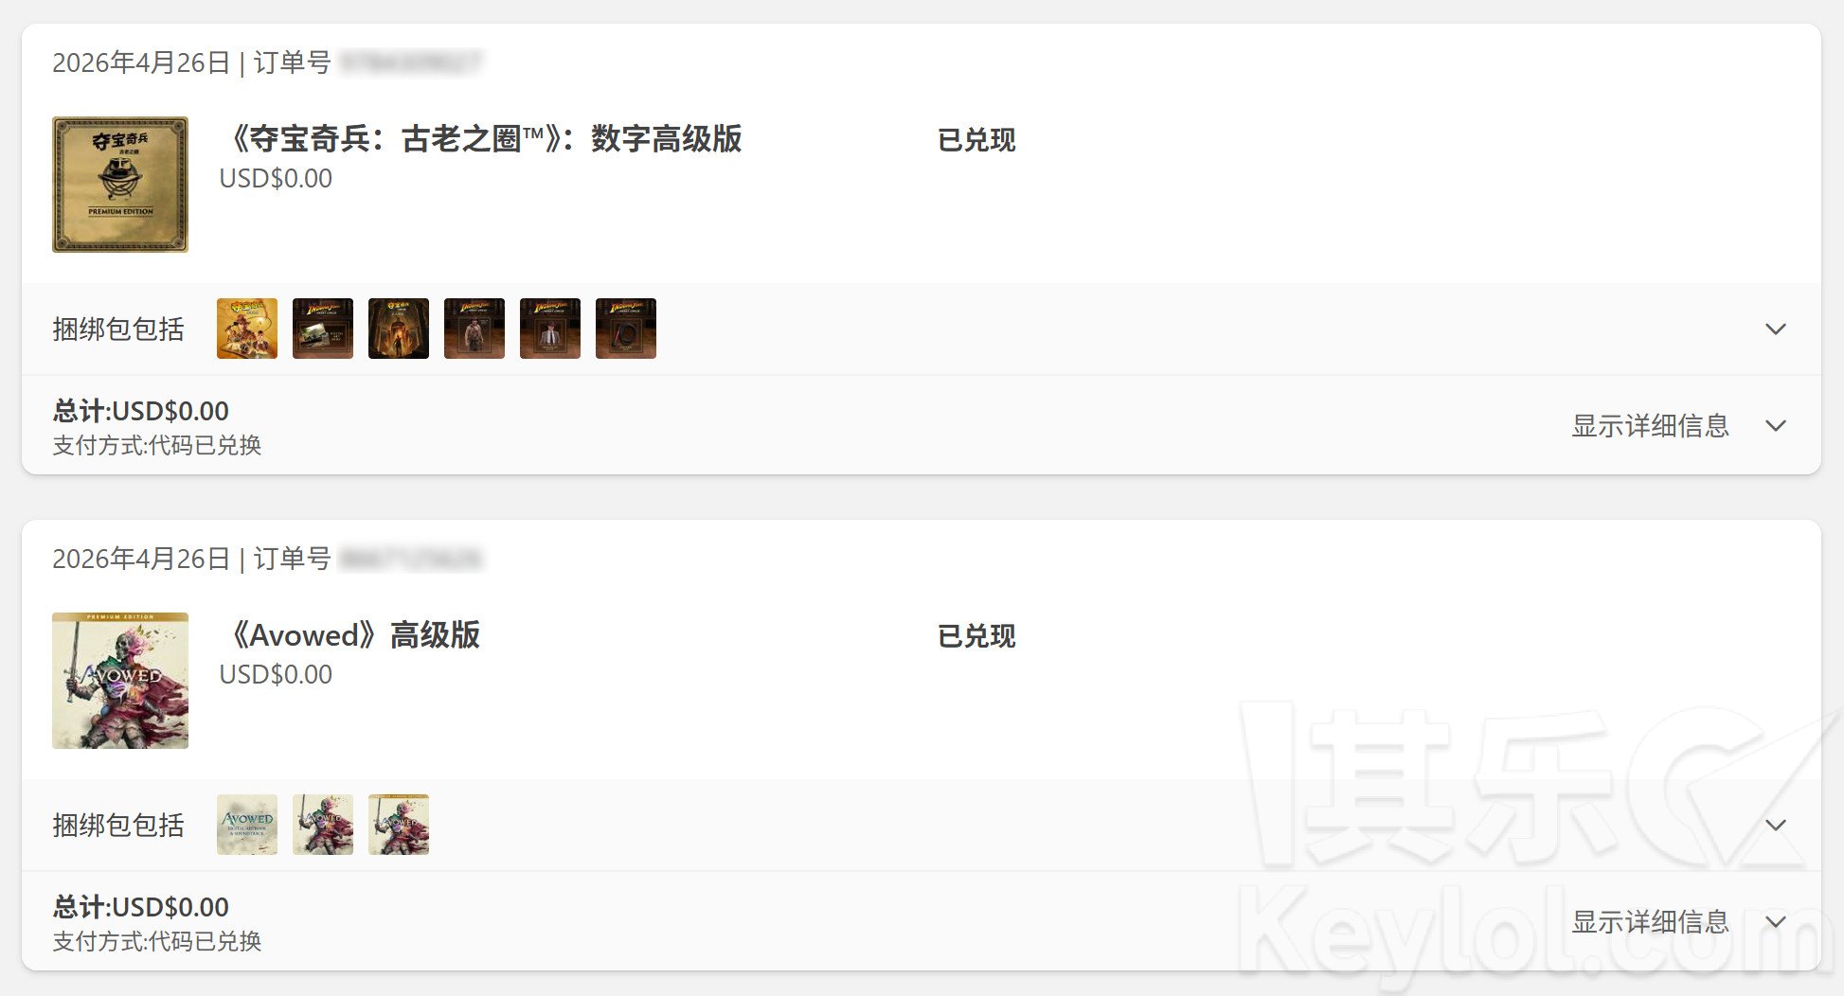Select second Indiana Jones bundle item thumbnail
Viewport: 1844px width, 996px height.
[x=323, y=329]
